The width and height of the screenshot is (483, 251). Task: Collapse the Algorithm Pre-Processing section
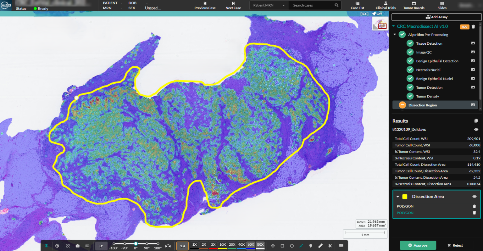coord(394,34)
